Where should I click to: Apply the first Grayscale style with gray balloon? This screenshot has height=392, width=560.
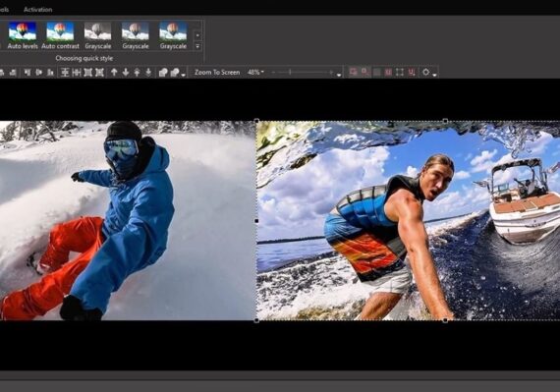pos(98,35)
